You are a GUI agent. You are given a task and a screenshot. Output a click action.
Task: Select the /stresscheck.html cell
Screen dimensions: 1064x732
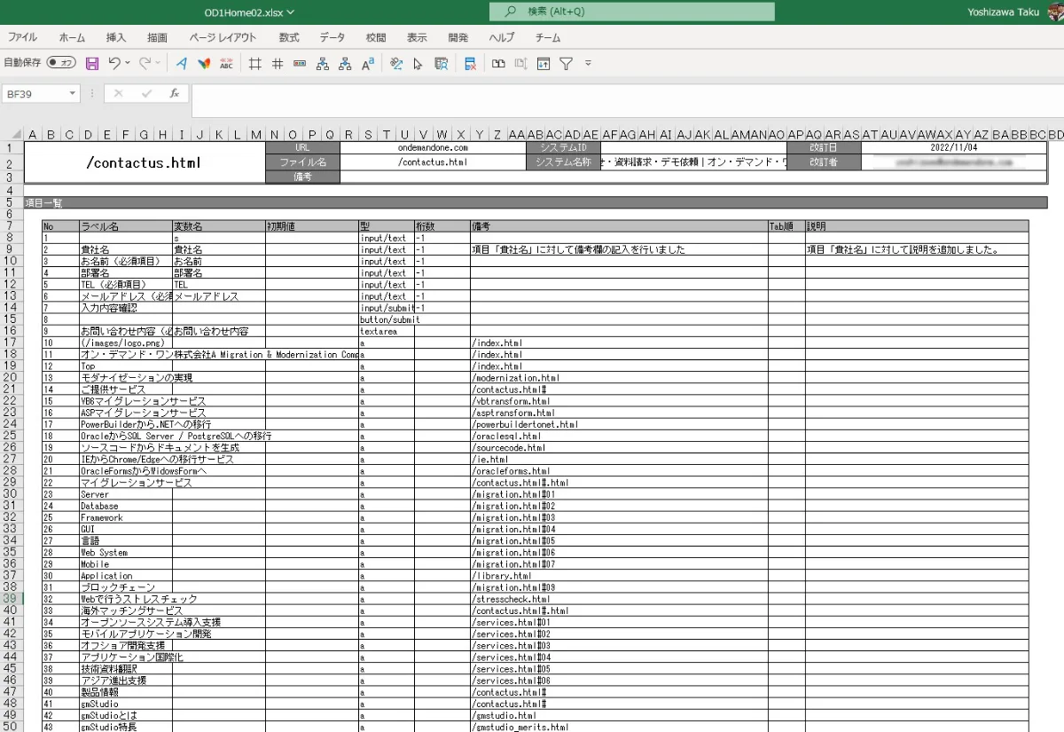(619, 599)
